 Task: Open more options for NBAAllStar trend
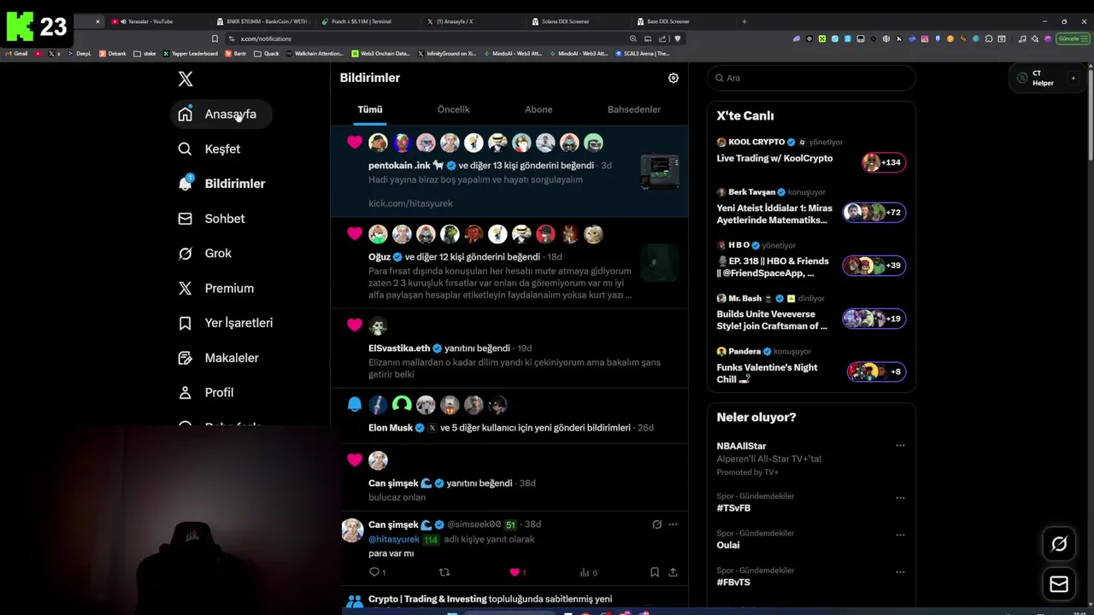900,446
